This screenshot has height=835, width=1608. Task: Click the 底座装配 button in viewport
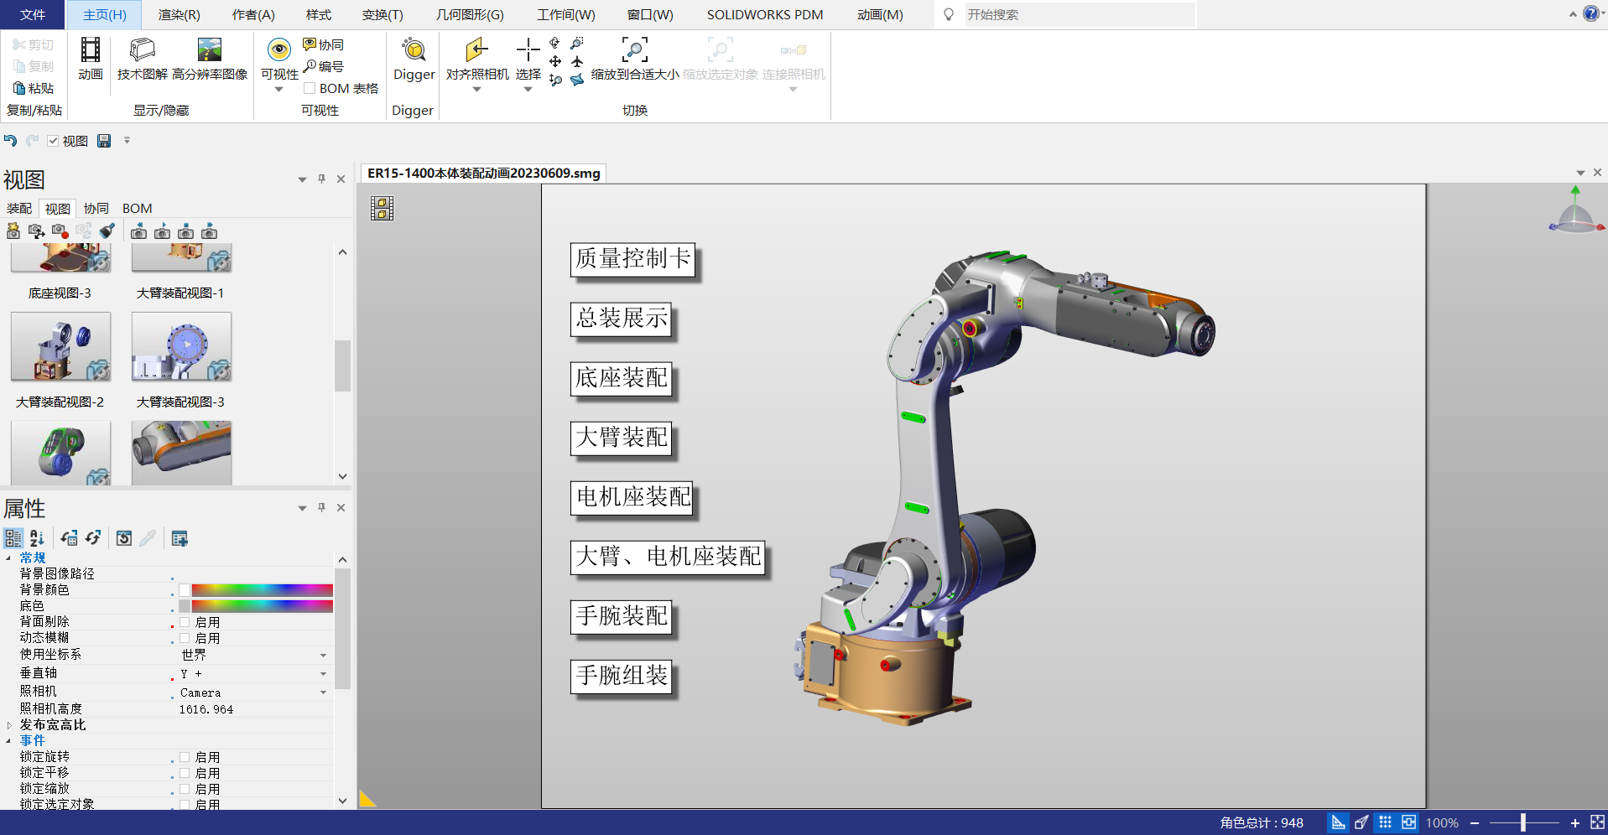point(622,378)
